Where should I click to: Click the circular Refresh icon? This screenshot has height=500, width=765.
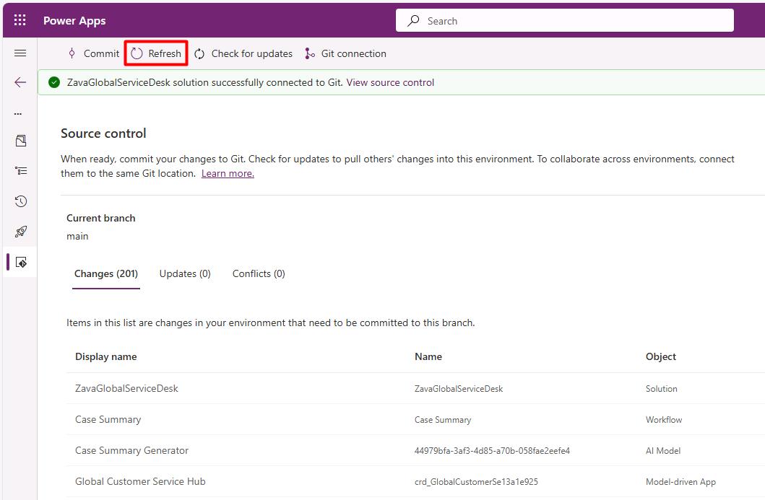point(137,53)
